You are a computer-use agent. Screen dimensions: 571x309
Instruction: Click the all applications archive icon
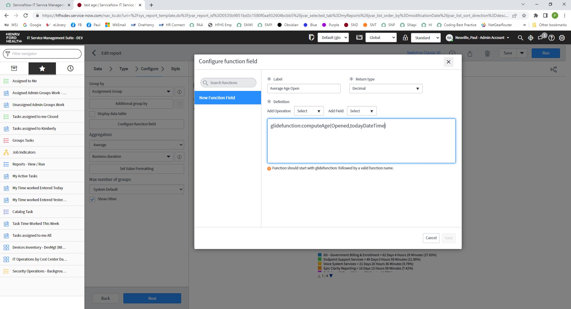[14, 69]
